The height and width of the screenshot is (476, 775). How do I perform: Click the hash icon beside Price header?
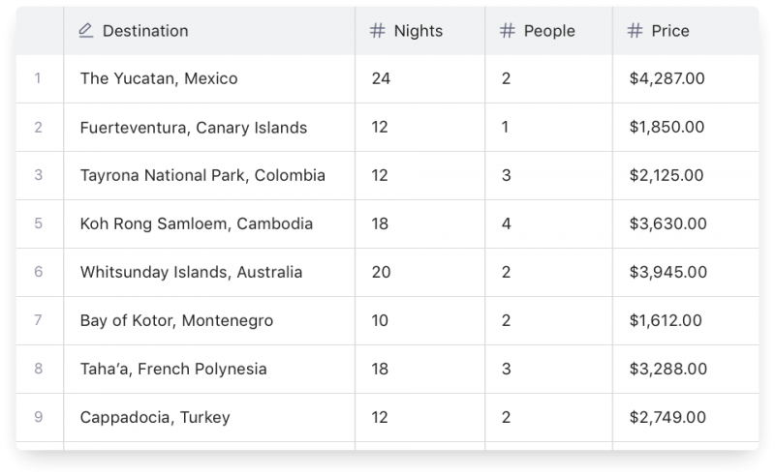click(635, 31)
